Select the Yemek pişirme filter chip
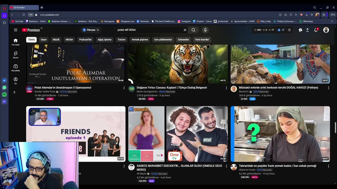This screenshot has height=189, width=337. point(140,40)
